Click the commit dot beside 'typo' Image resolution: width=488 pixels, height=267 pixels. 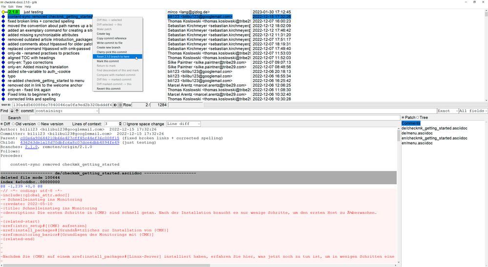click(x=3, y=76)
